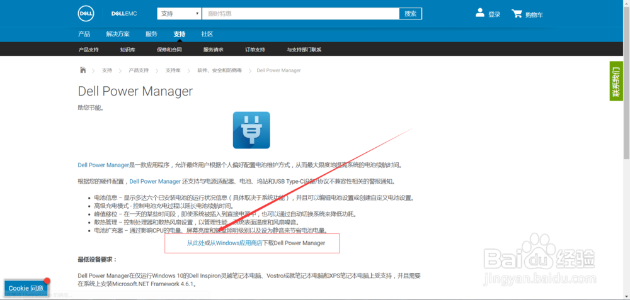This screenshot has height=300, width=630.
Task: Open 订单支持 submenu item
Action: (x=255, y=50)
